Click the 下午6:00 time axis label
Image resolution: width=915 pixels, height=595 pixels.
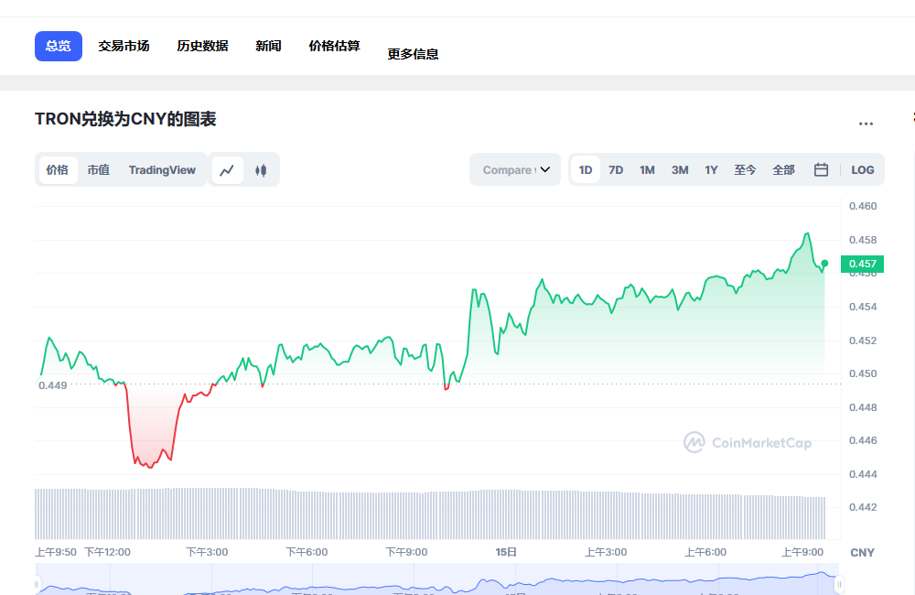click(x=307, y=552)
